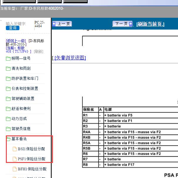The image size is (178, 178).
Task: Open the 照明—信号 folder
Action: 21,59
